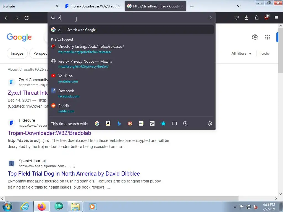Click the uBlock Origin extension icon
The width and height of the screenshot is (283, 212).
266,17
